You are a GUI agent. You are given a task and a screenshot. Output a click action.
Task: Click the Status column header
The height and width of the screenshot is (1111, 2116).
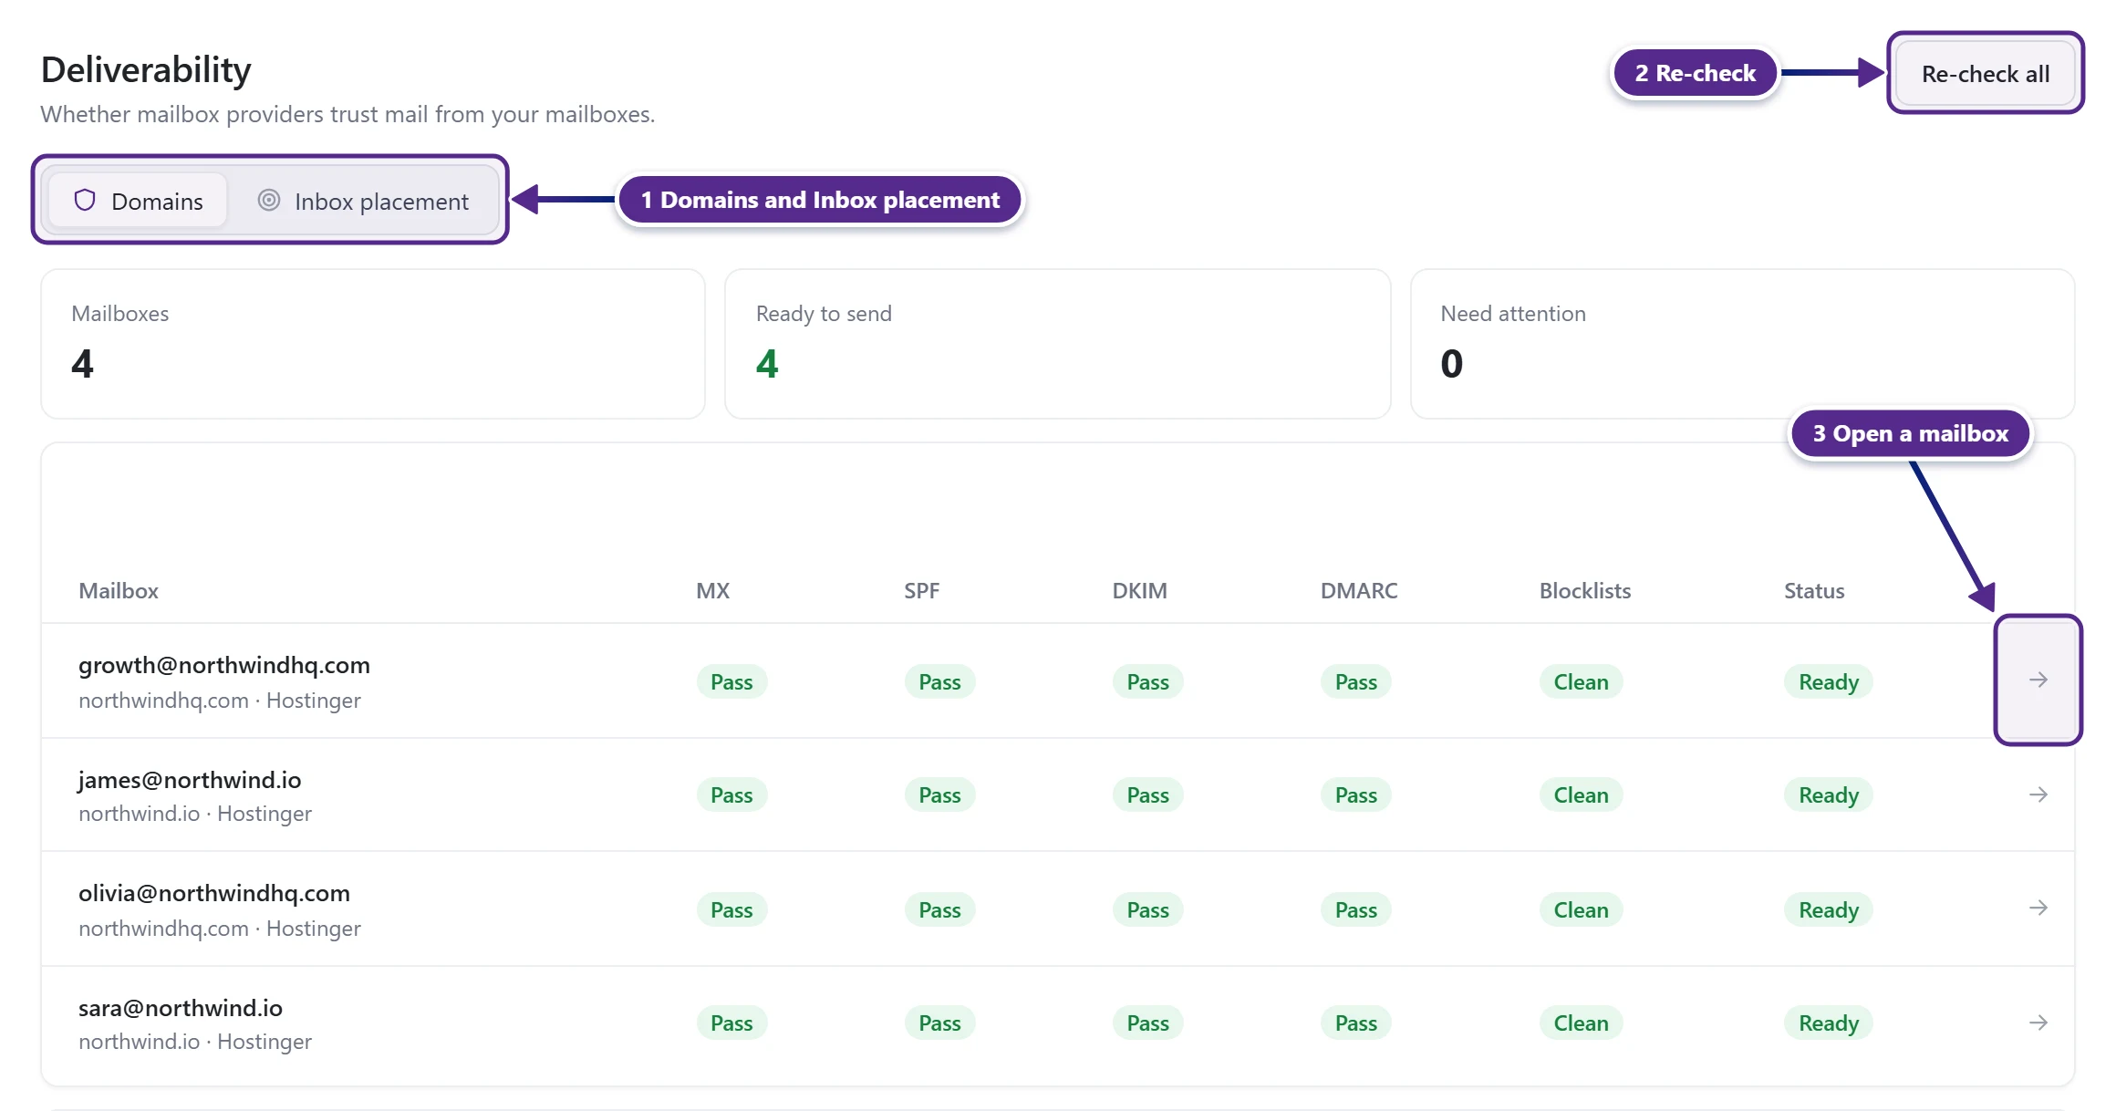click(x=1814, y=591)
